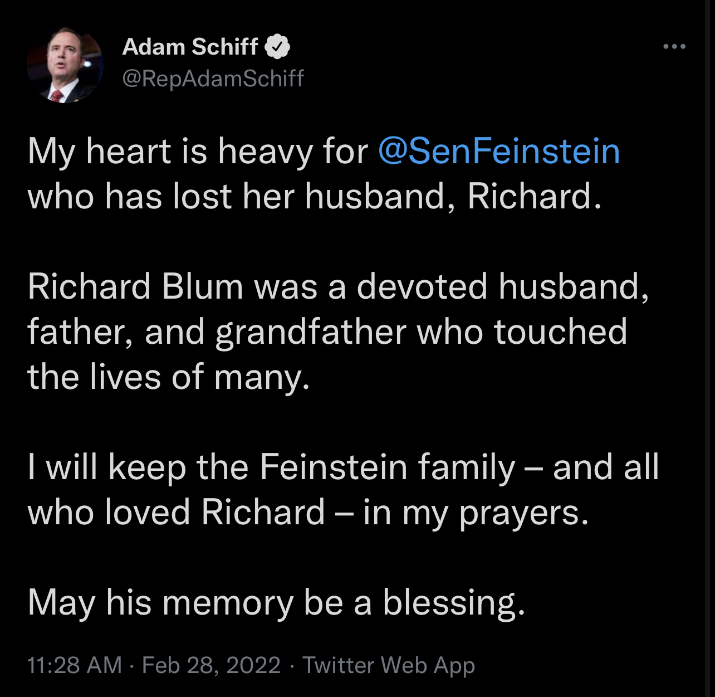Click the 11:28 AM timestamp

click(75, 665)
